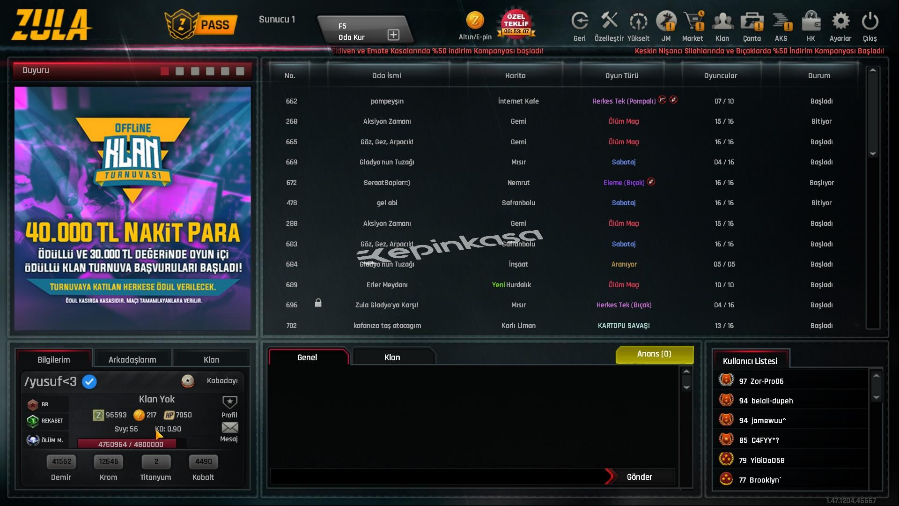Click the Gönder send button
The width and height of the screenshot is (899, 506).
click(639, 476)
